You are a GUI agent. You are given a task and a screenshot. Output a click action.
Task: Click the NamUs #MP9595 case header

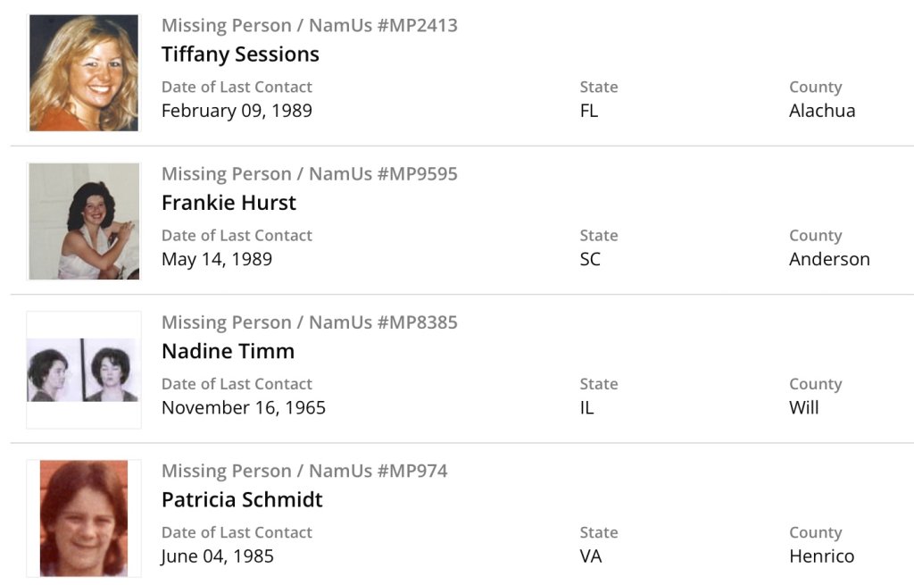[309, 174]
